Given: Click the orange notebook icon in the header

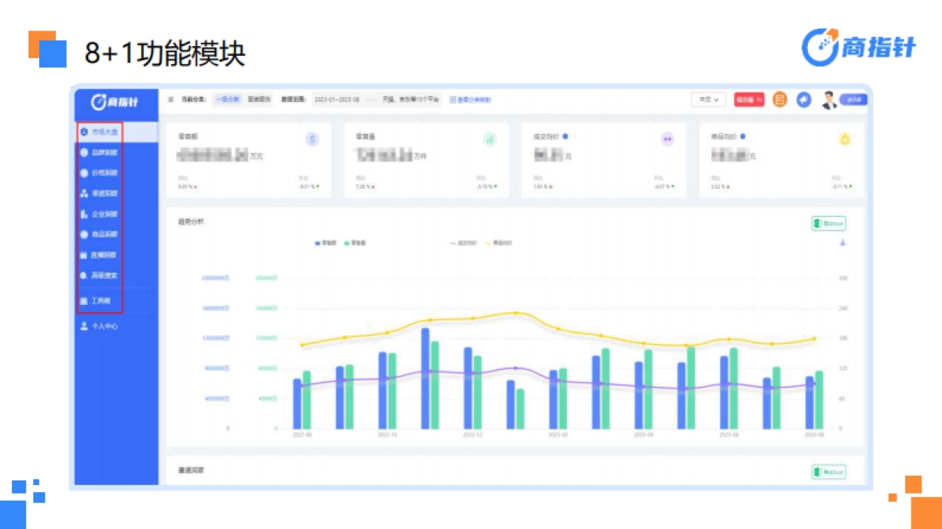Looking at the screenshot, I should [780, 100].
